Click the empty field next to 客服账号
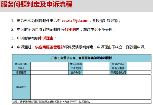 point(49,72)
